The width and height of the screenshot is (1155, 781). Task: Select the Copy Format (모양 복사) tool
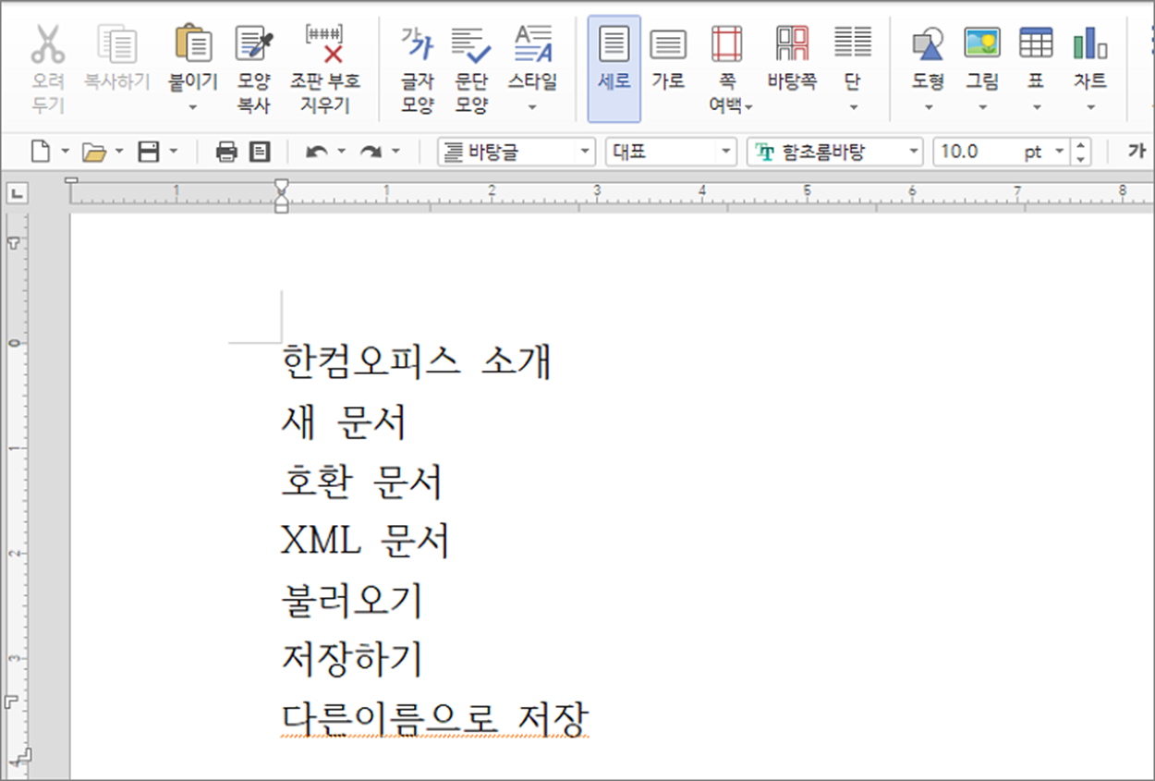point(253,69)
